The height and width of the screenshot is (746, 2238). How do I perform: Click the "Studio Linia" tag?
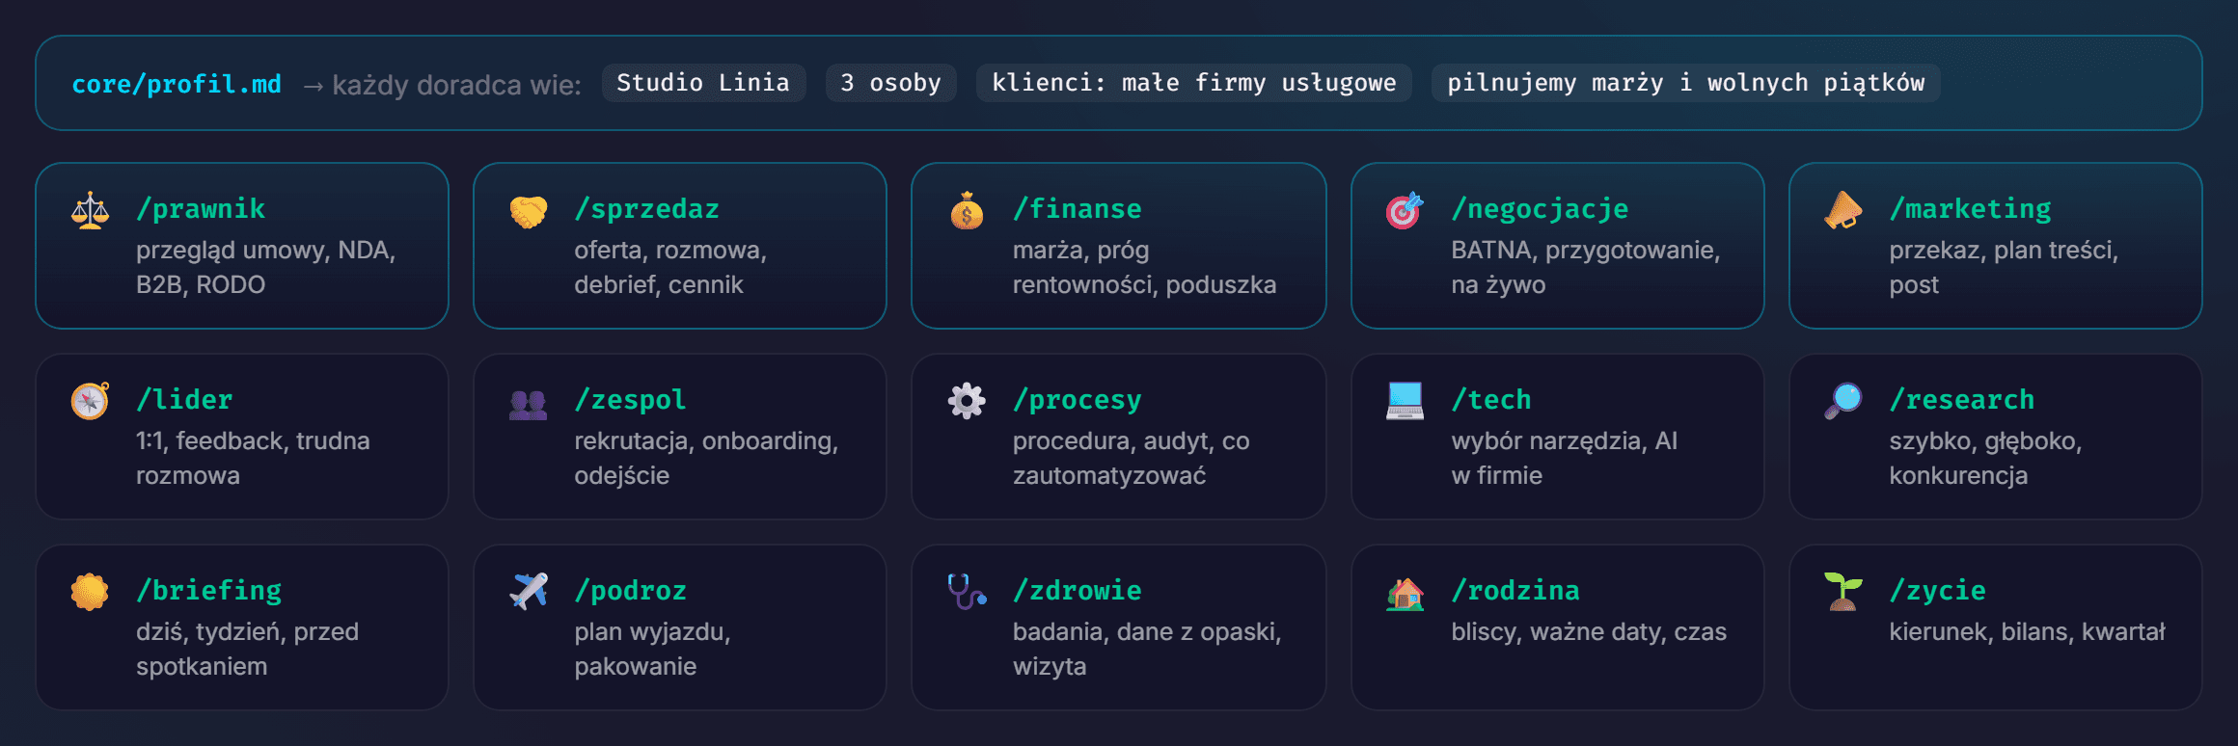point(703,83)
